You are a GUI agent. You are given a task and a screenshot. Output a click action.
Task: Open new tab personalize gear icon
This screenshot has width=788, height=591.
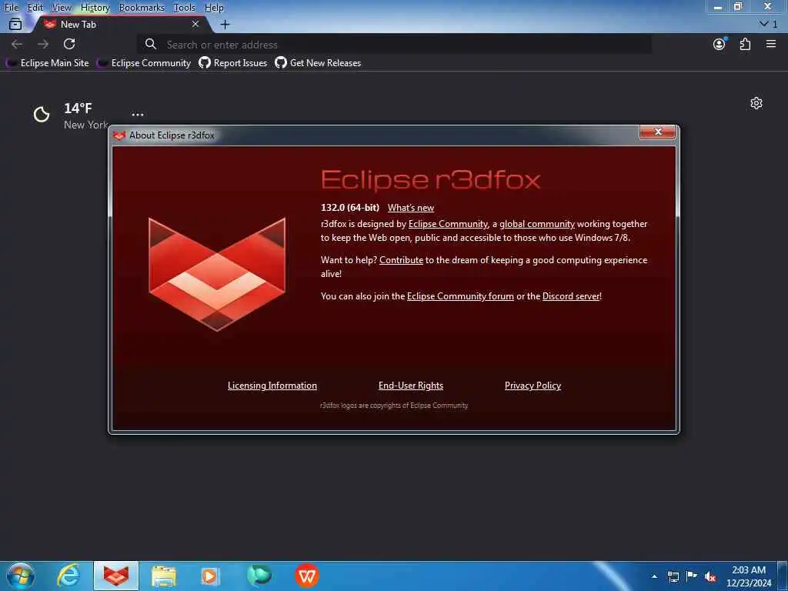(x=756, y=104)
